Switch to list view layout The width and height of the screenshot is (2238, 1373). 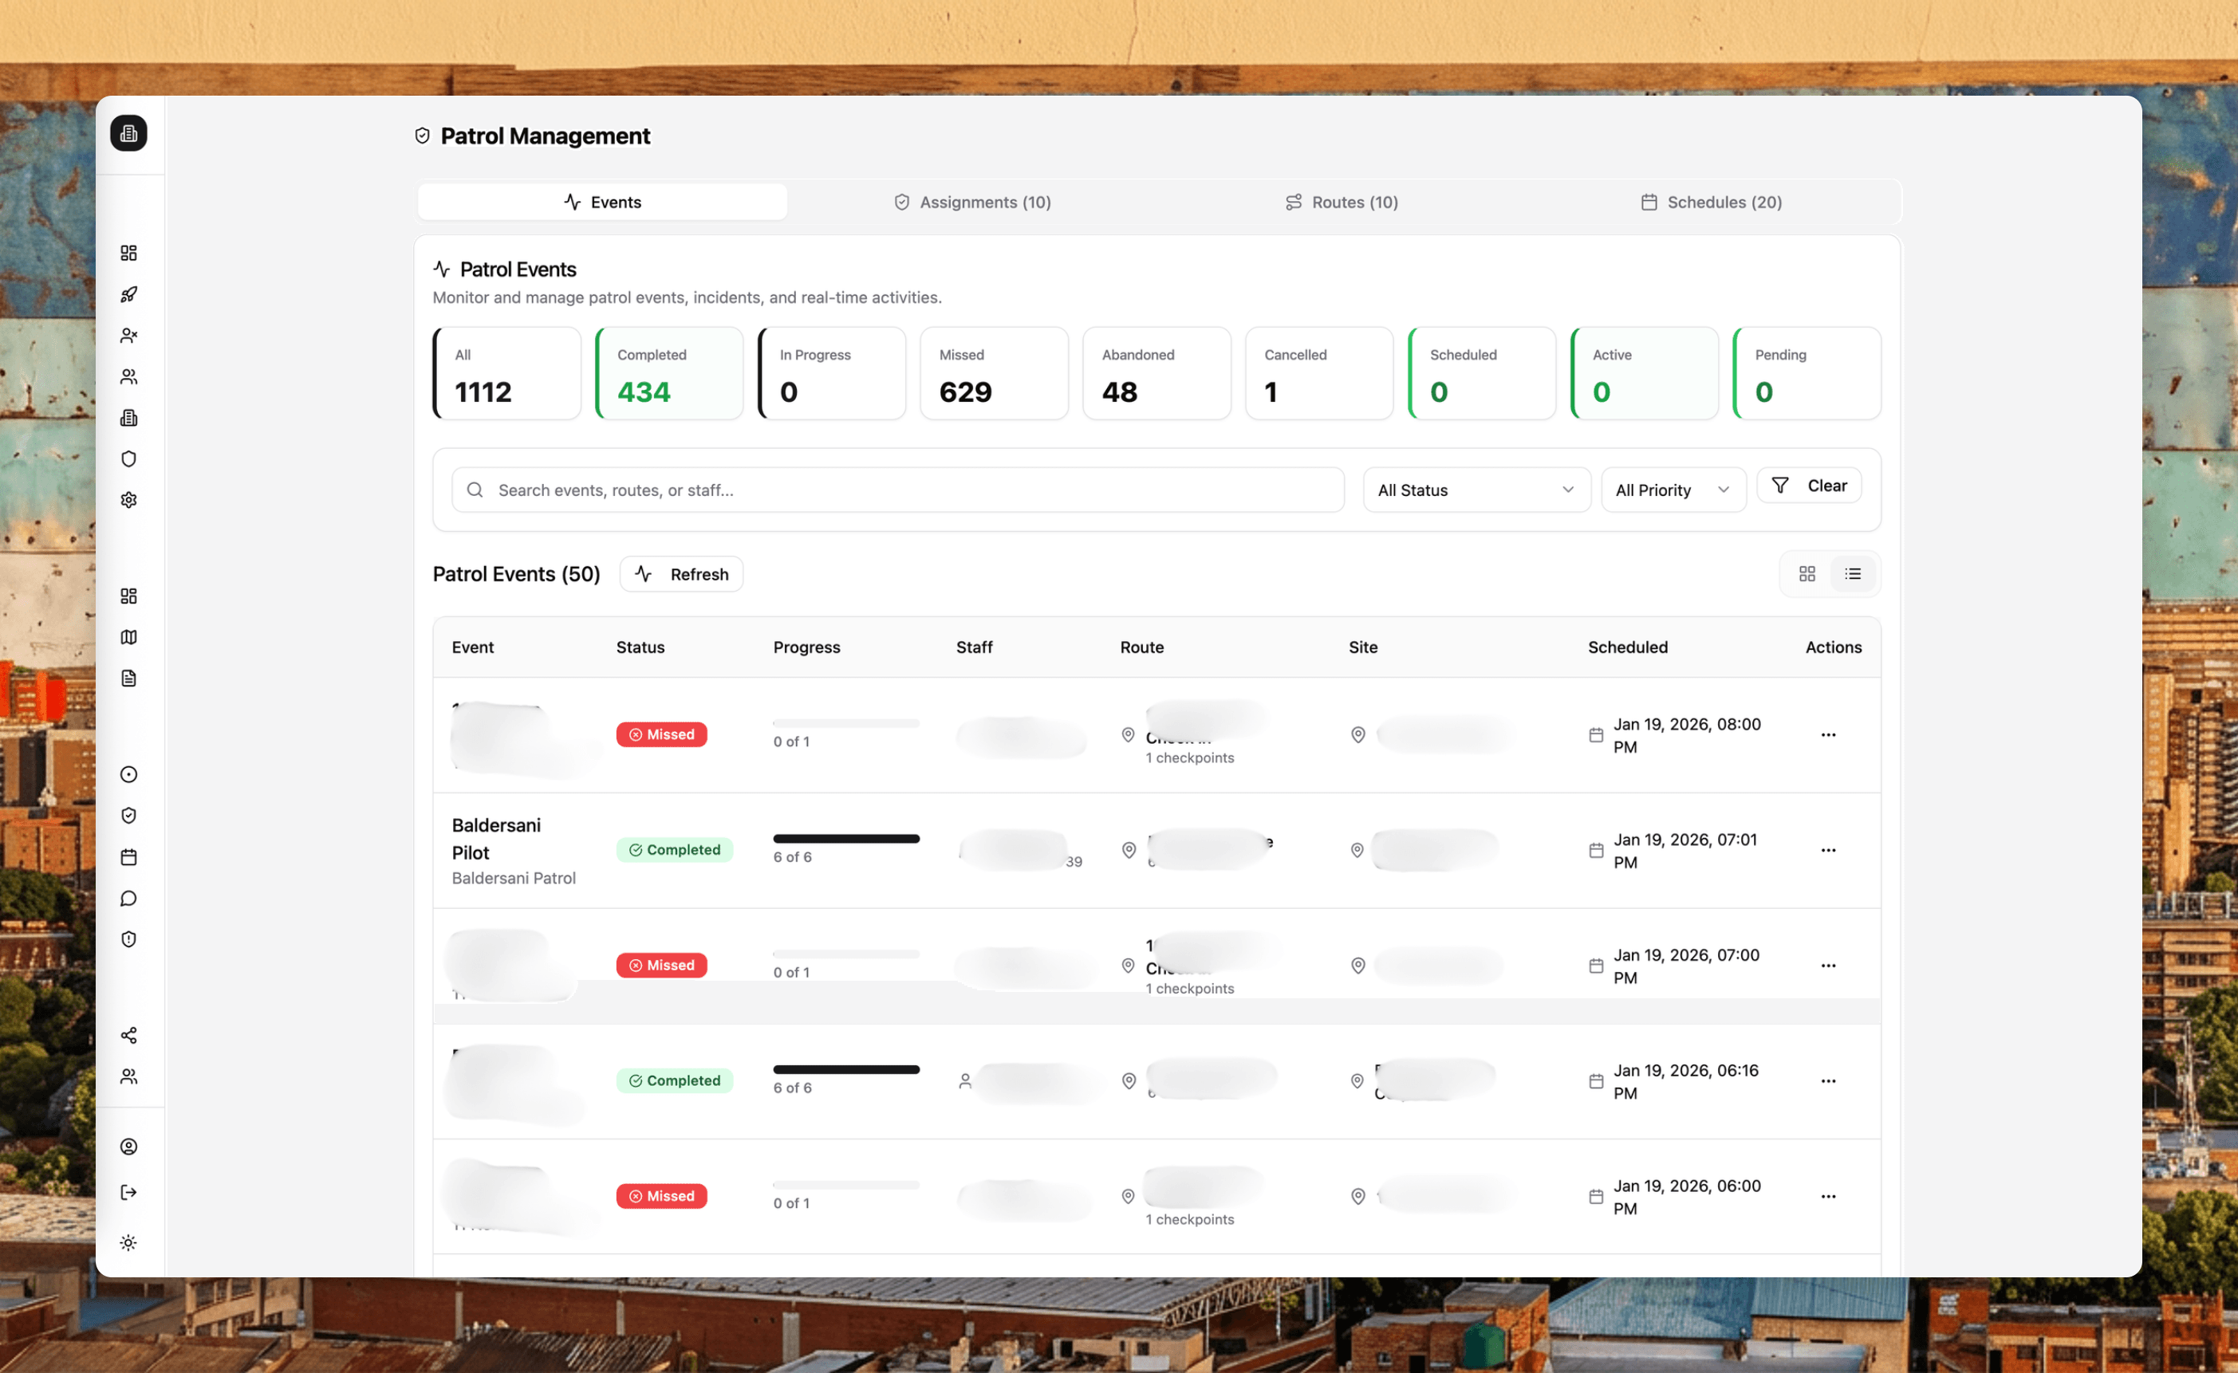pyautogui.click(x=1853, y=574)
